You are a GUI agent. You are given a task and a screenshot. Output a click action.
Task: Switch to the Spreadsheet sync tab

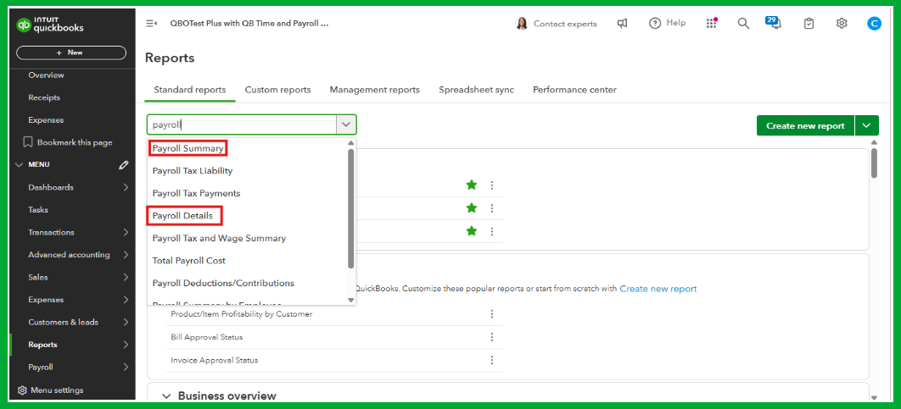tap(476, 90)
